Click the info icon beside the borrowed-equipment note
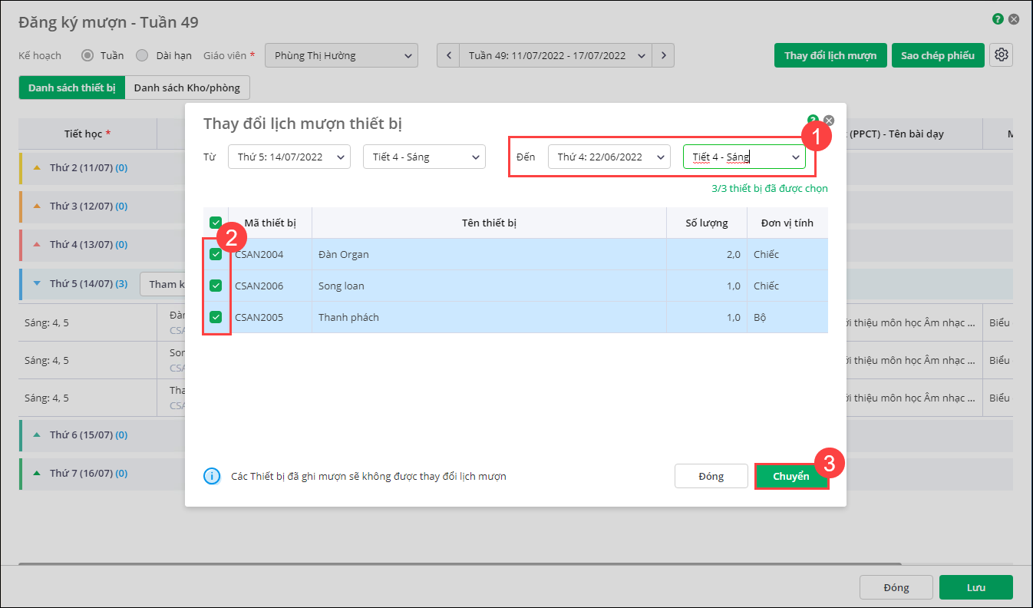Image resolution: width=1033 pixels, height=608 pixels. click(212, 476)
